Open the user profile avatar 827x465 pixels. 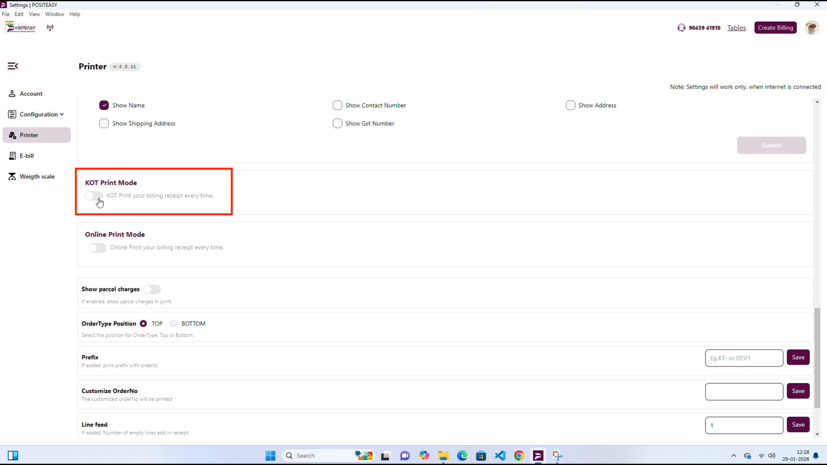(x=811, y=28)
